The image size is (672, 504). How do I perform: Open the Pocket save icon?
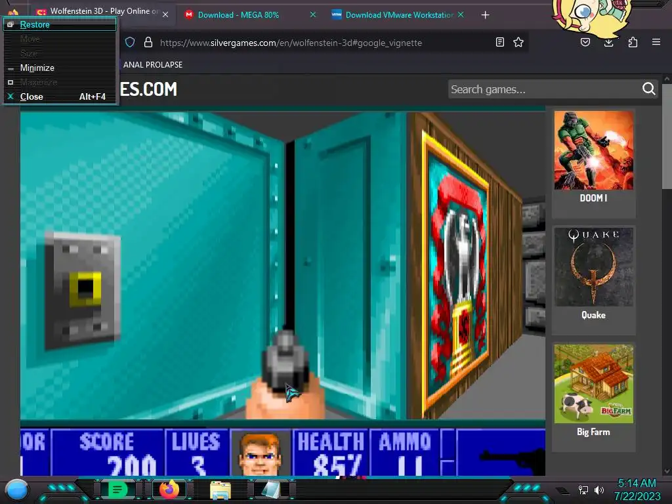click(x=585, y=42)
